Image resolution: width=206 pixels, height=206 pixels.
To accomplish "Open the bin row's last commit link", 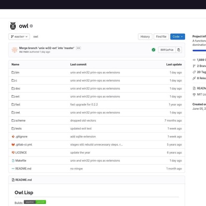I will click(95, 72).
